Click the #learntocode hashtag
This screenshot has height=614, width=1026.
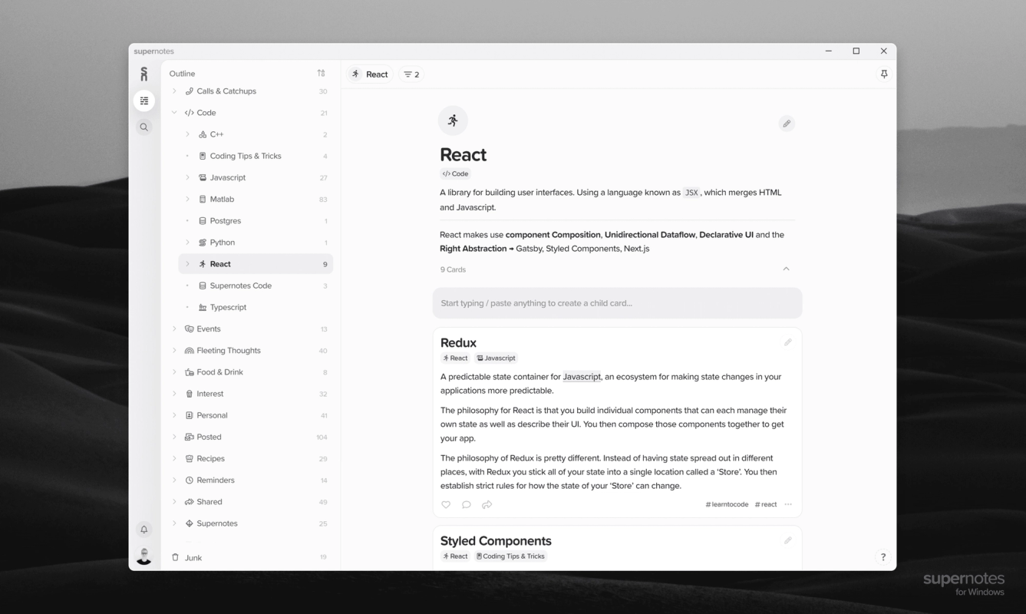click(x=727, y=504)
